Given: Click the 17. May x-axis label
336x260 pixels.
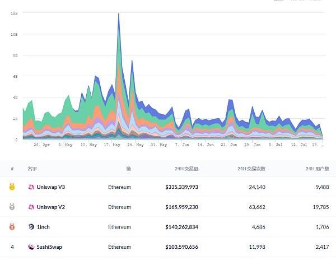Looking at the screenshot, I should [x=112, y=145].
